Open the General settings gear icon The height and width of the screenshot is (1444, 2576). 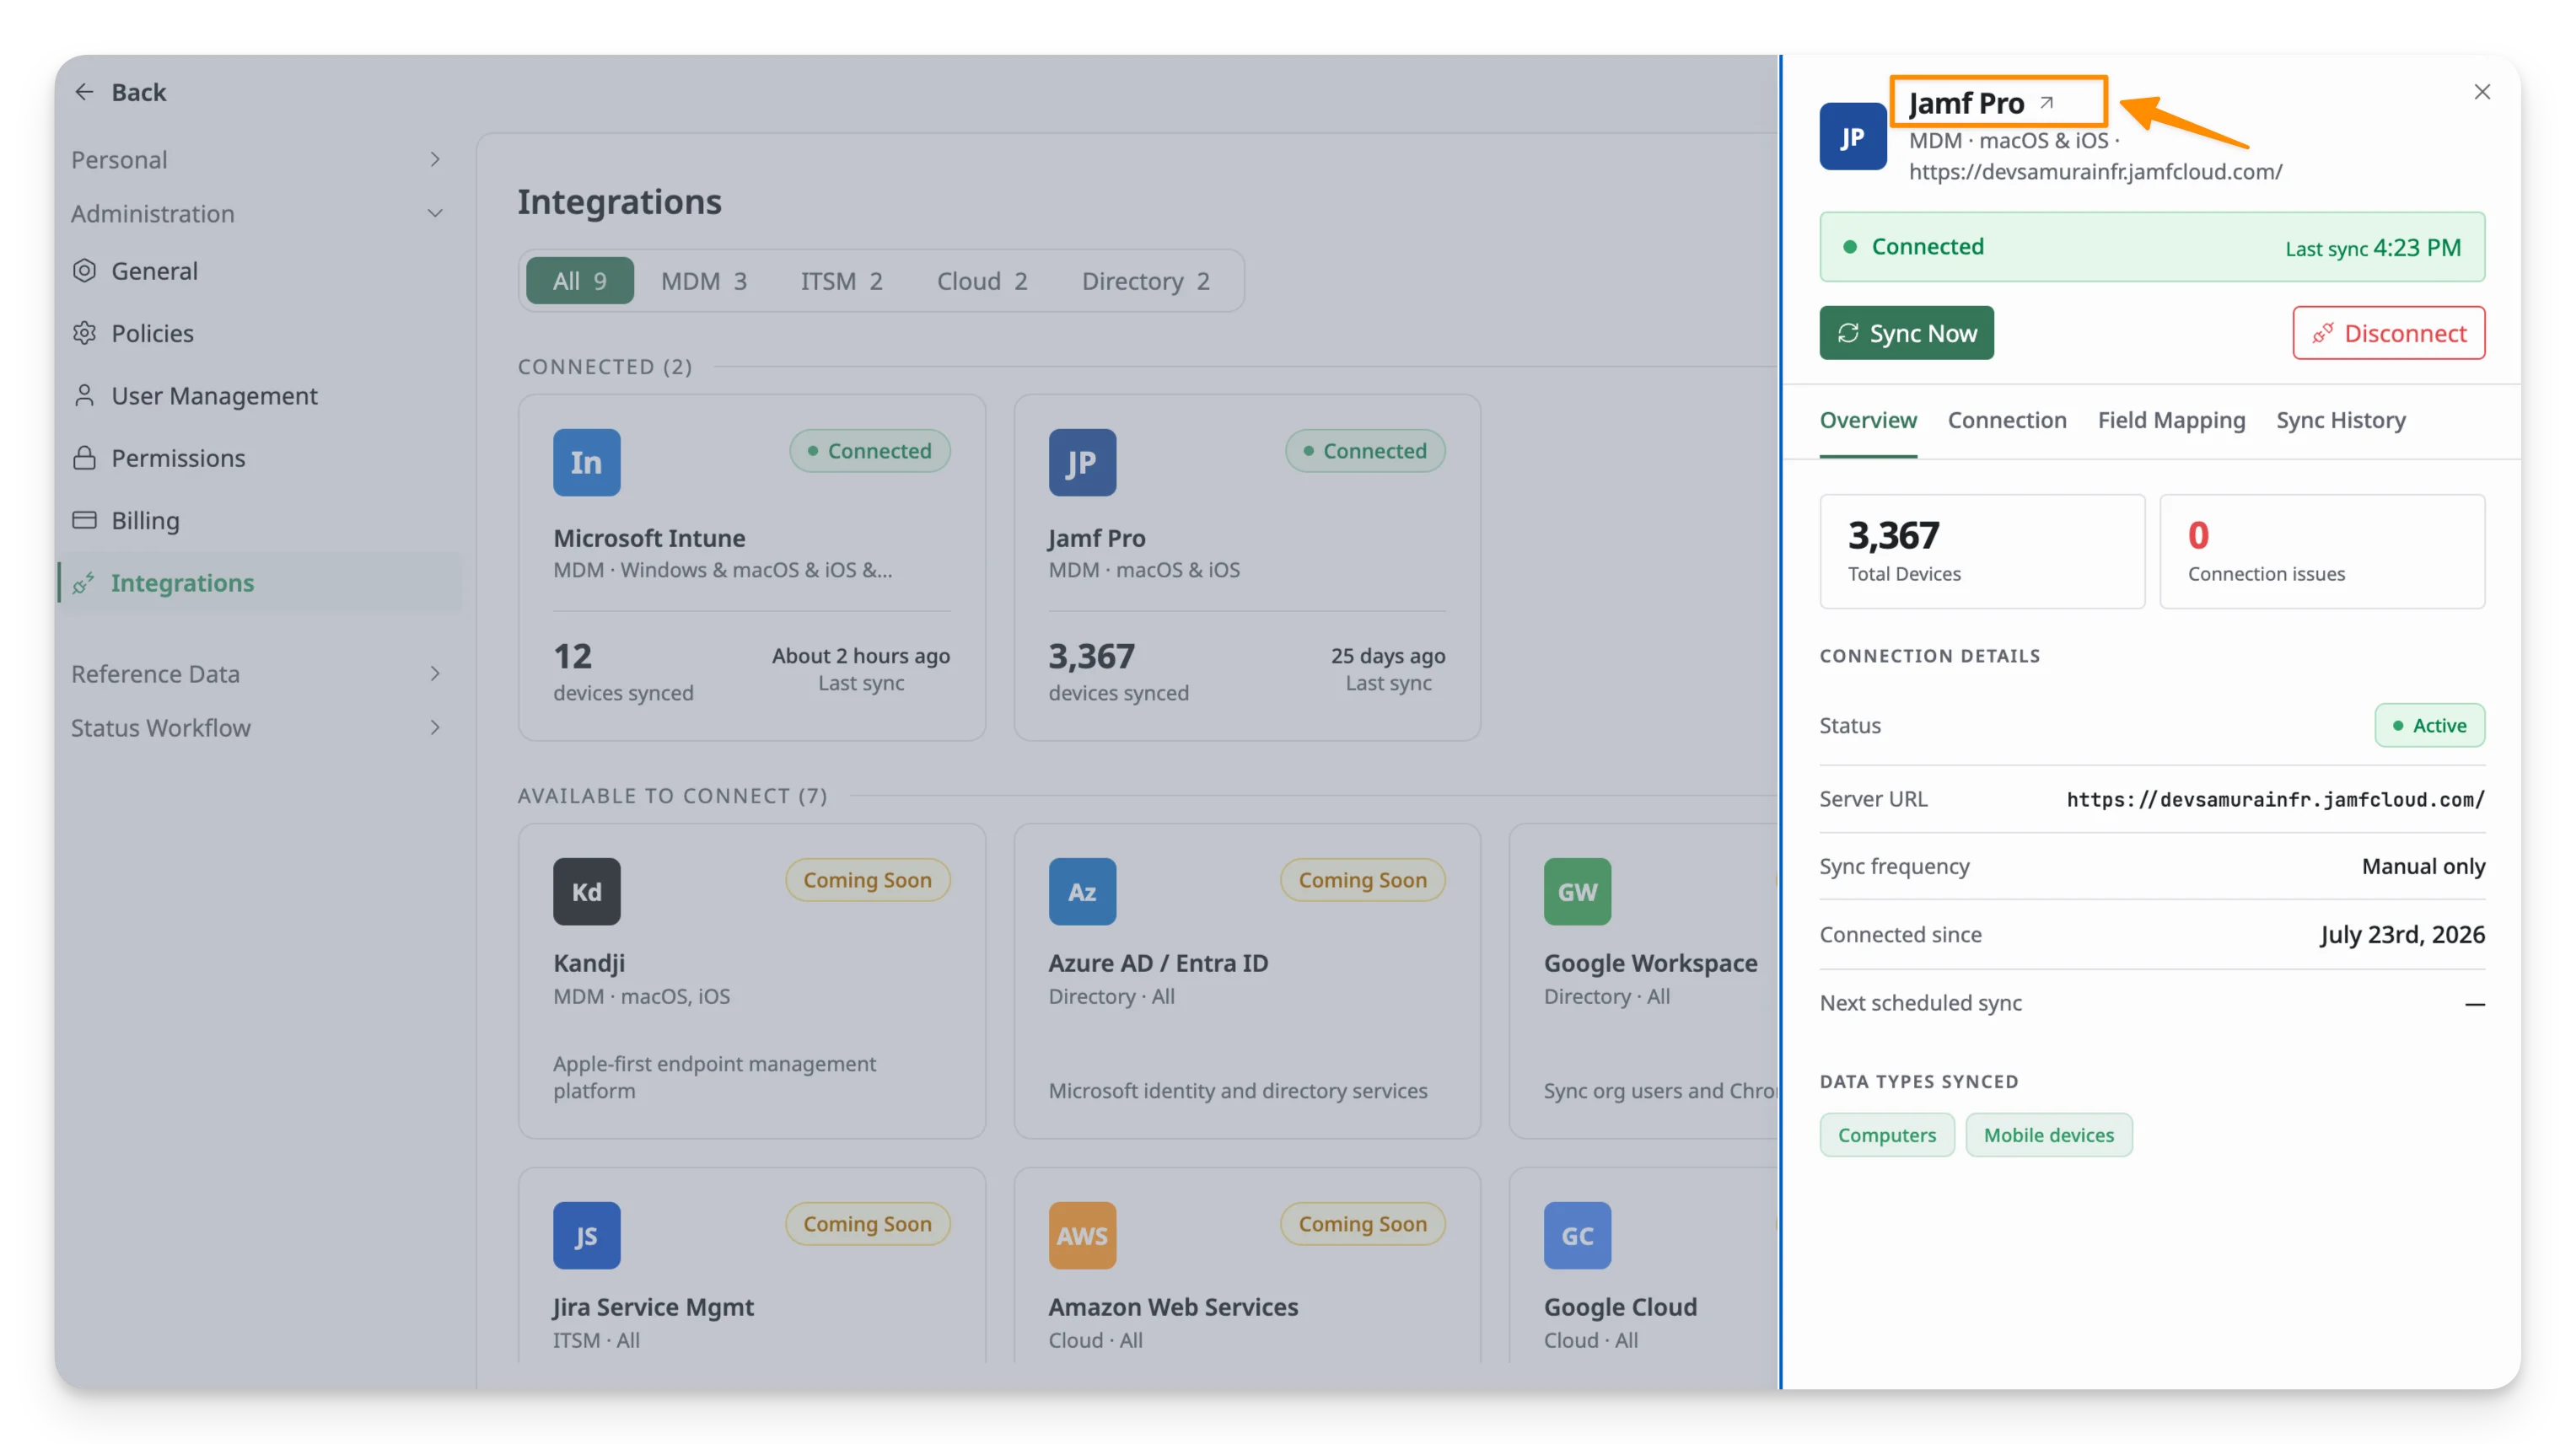(85, 270)
